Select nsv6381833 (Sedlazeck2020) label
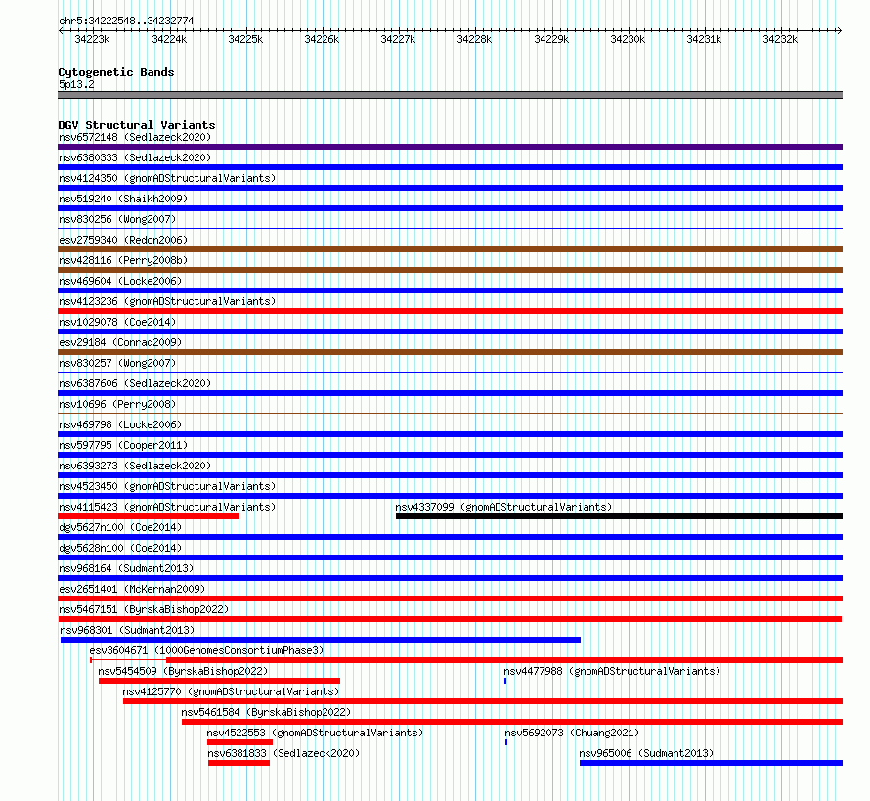This screenshot has height=801, width=870. point(283,753)
